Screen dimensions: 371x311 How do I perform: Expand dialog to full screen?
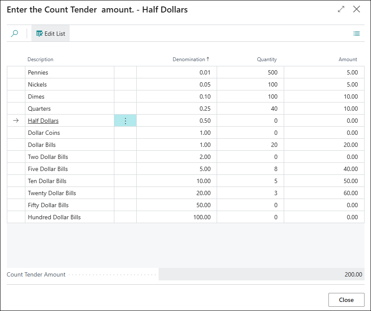[341, 9]
